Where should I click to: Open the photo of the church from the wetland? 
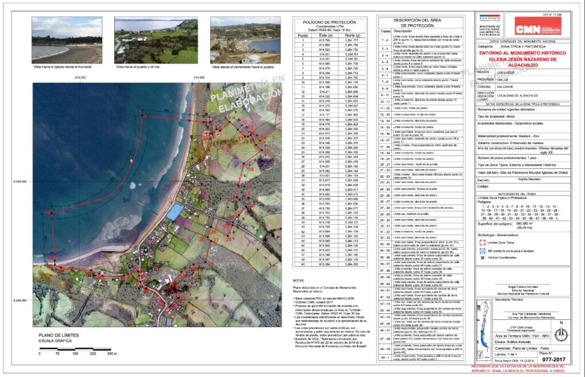point(67,40)
